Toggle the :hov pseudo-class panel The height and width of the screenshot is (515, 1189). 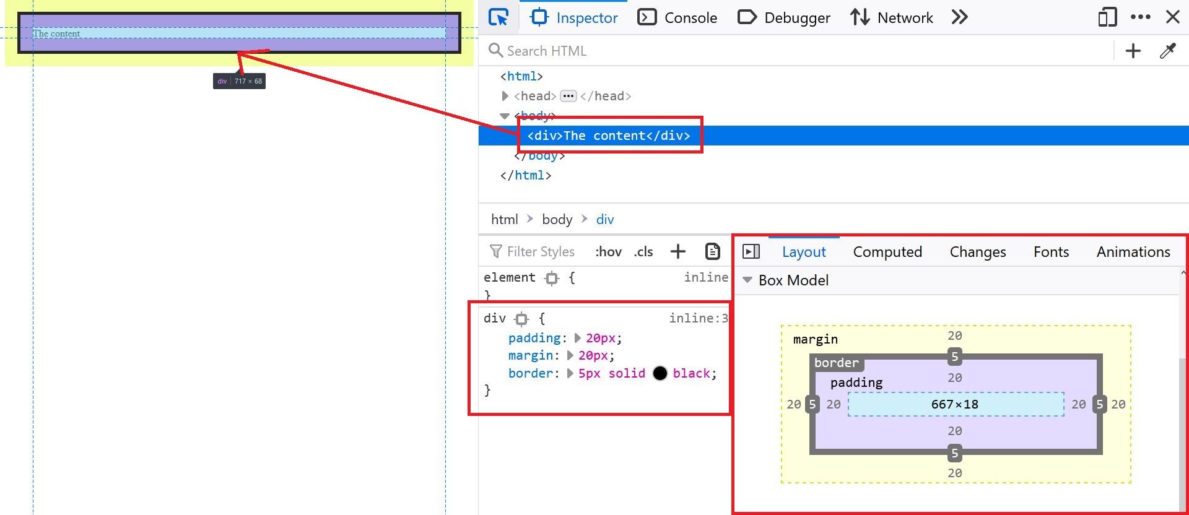608,251
